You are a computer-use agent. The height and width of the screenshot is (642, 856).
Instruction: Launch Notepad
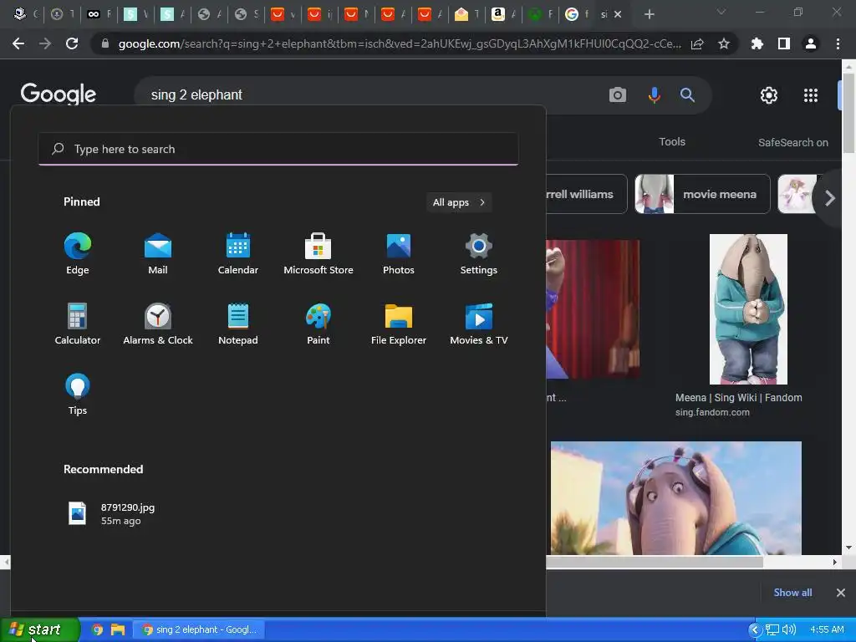(238, 324)
